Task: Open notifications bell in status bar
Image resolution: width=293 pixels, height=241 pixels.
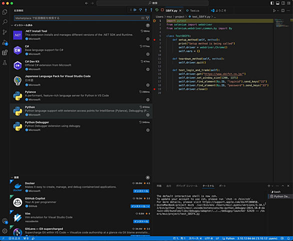Action: click(288, 238)
